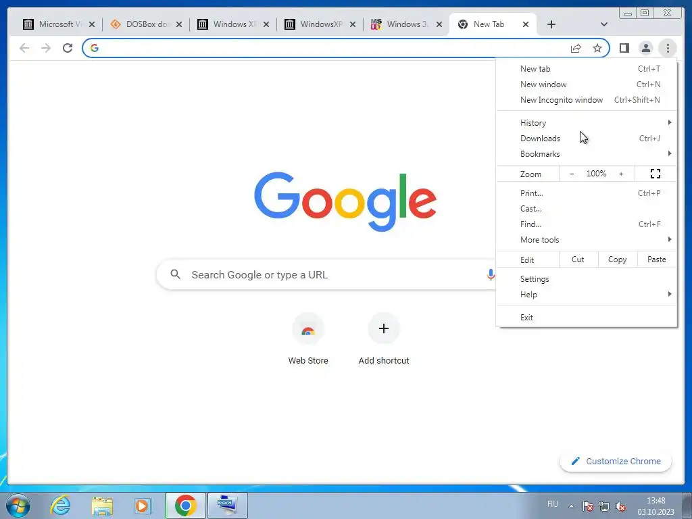Choose Find... in the menu
Image resolution: width=692 pixels, height=519 pixels.
click(587, 224)
